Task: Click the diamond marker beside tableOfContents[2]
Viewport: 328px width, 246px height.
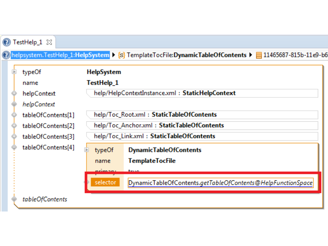Action: (14, 126)
